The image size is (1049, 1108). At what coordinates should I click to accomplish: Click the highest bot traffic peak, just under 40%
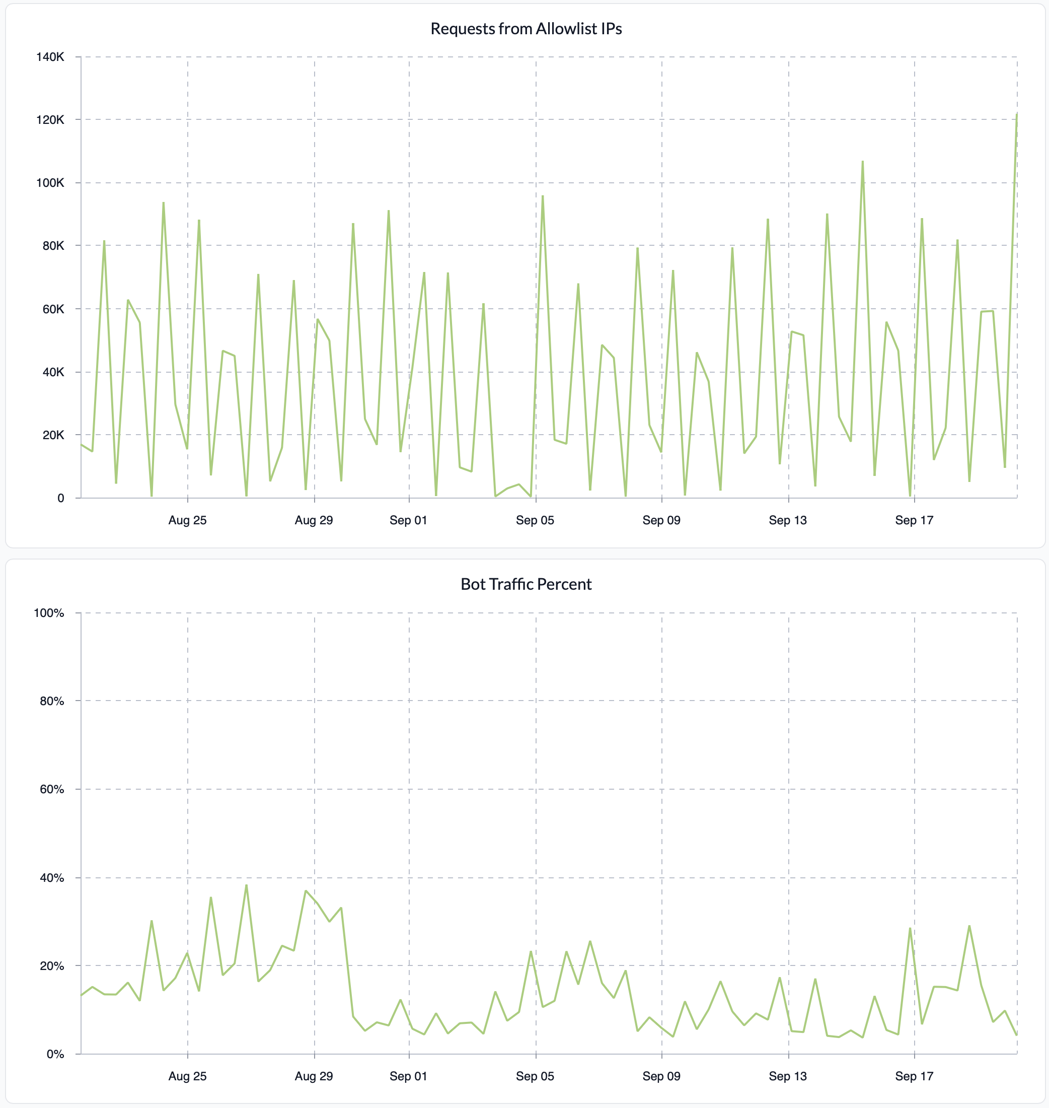[246, 886]
